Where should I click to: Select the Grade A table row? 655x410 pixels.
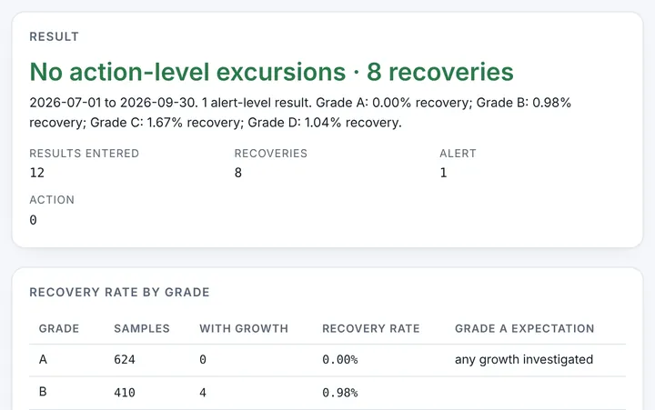coord(327,360)
